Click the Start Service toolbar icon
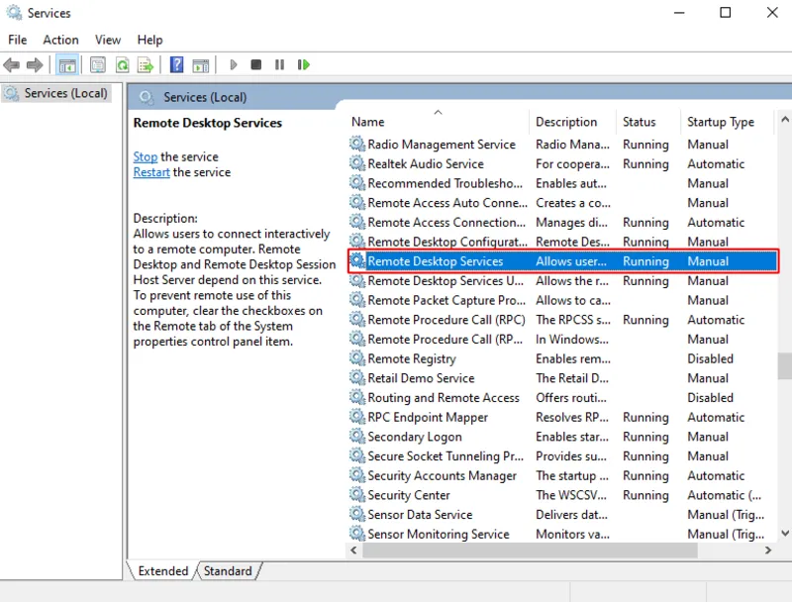The height and width of the screenshot is (602, 792). click(233, 64)
